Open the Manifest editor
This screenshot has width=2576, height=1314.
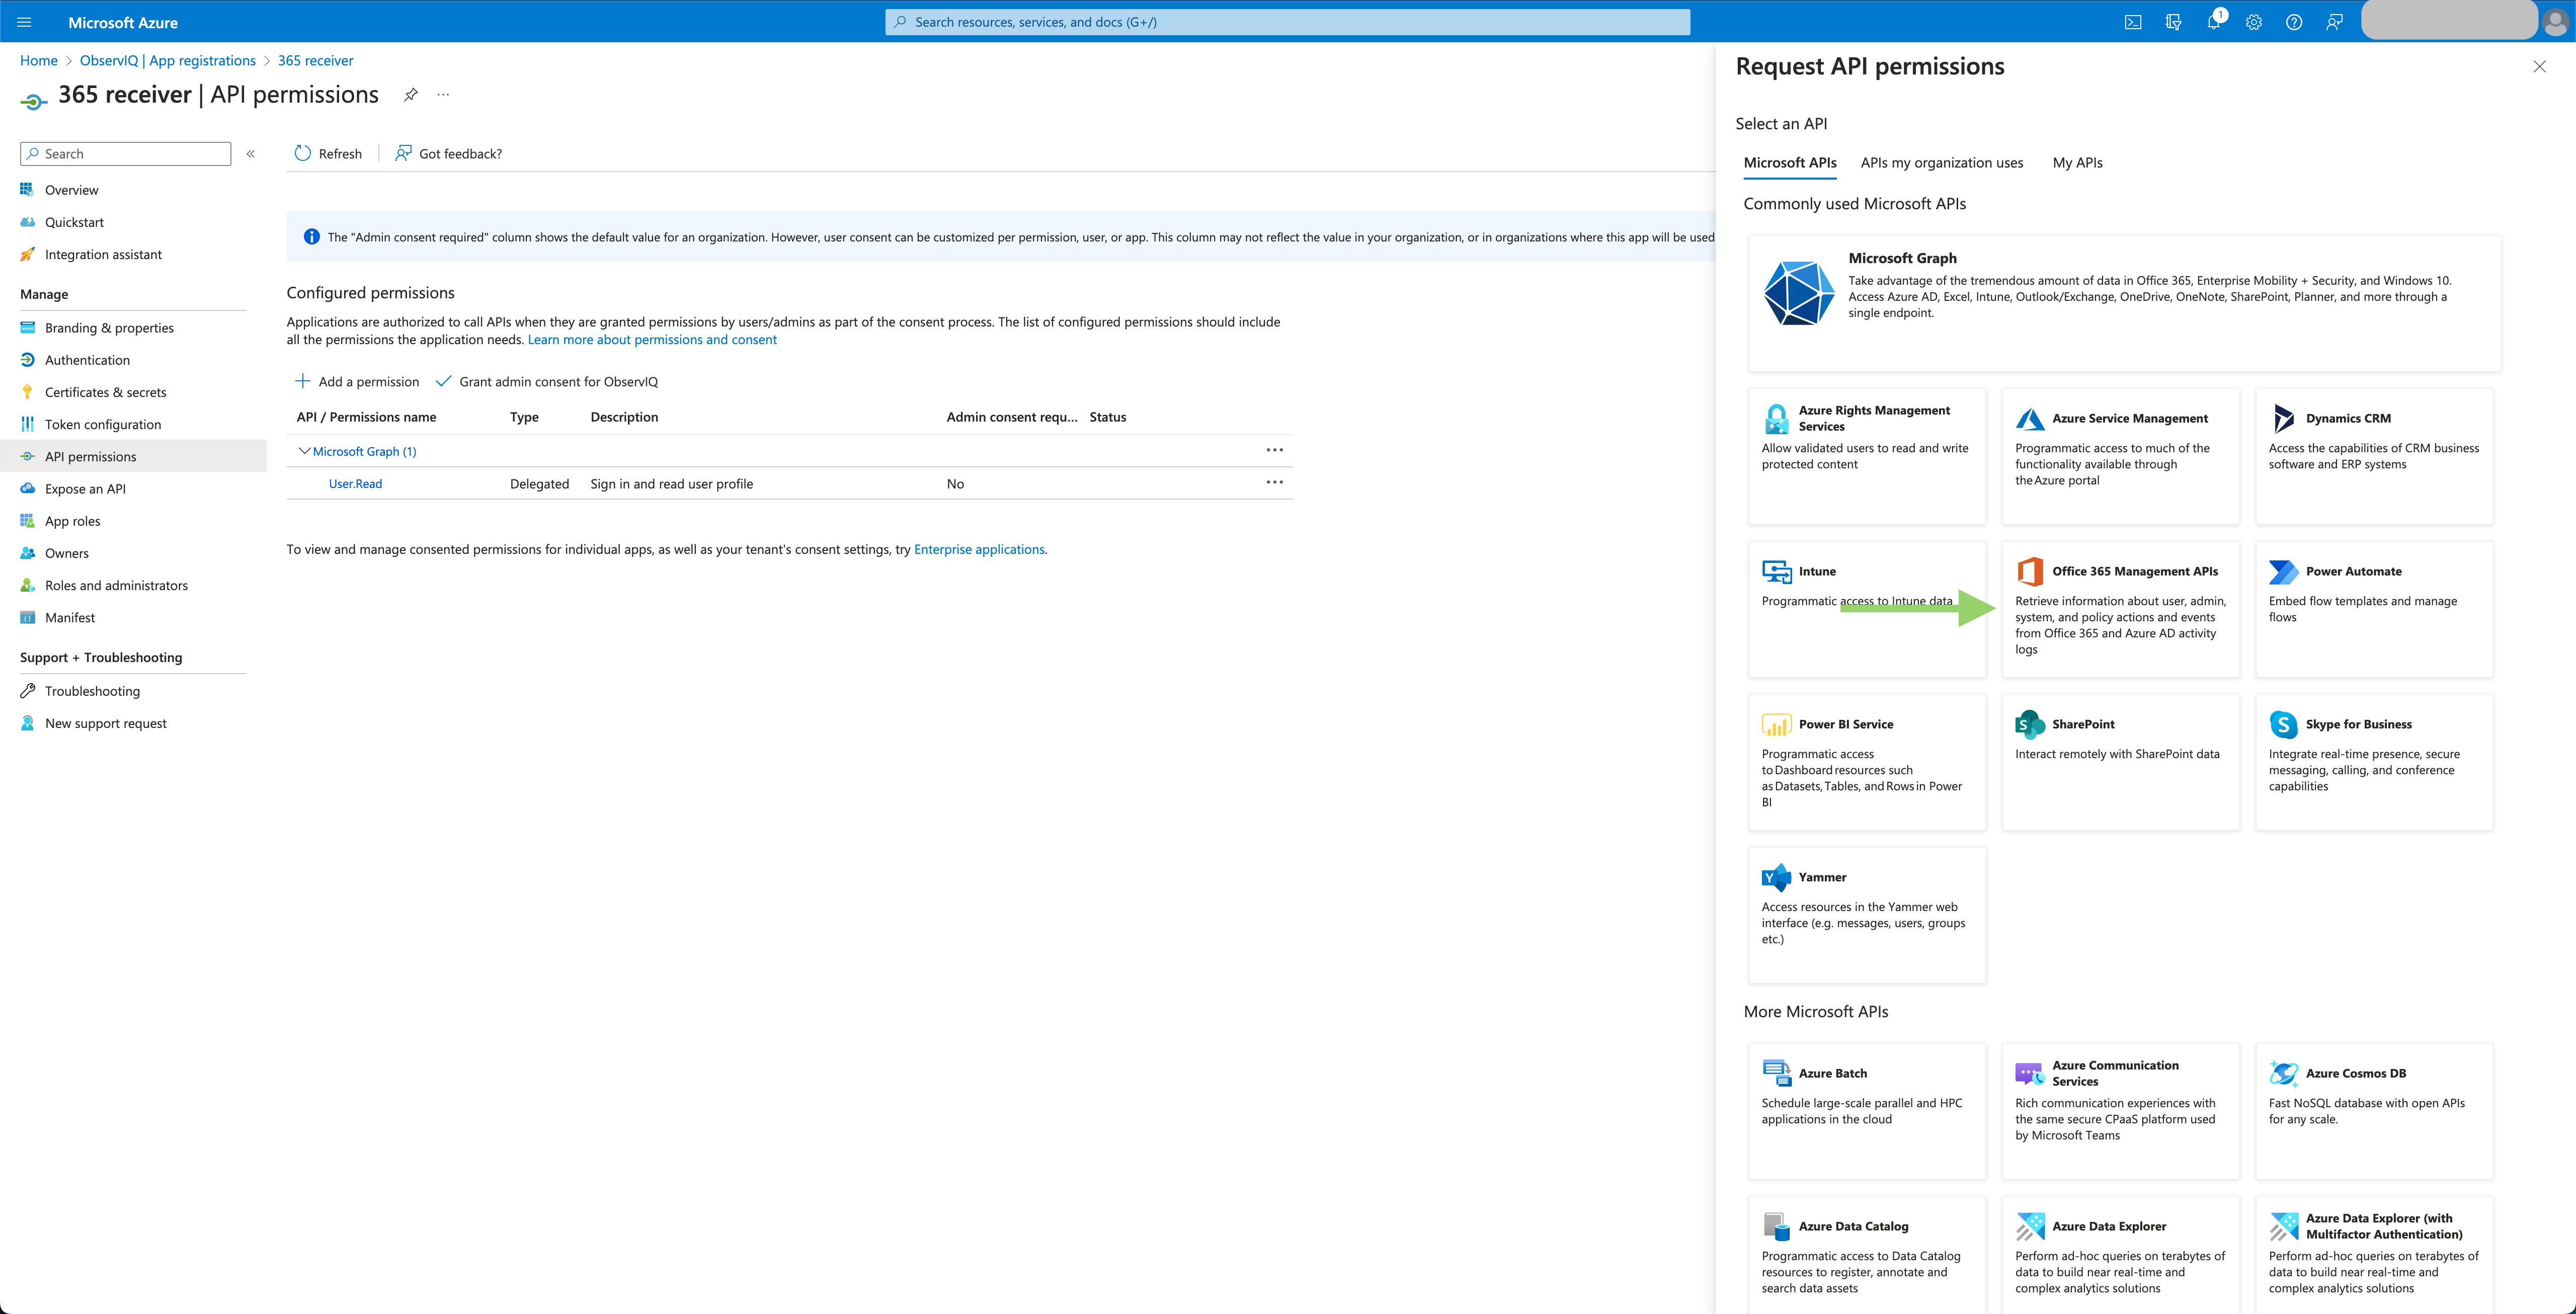[70, 617]
